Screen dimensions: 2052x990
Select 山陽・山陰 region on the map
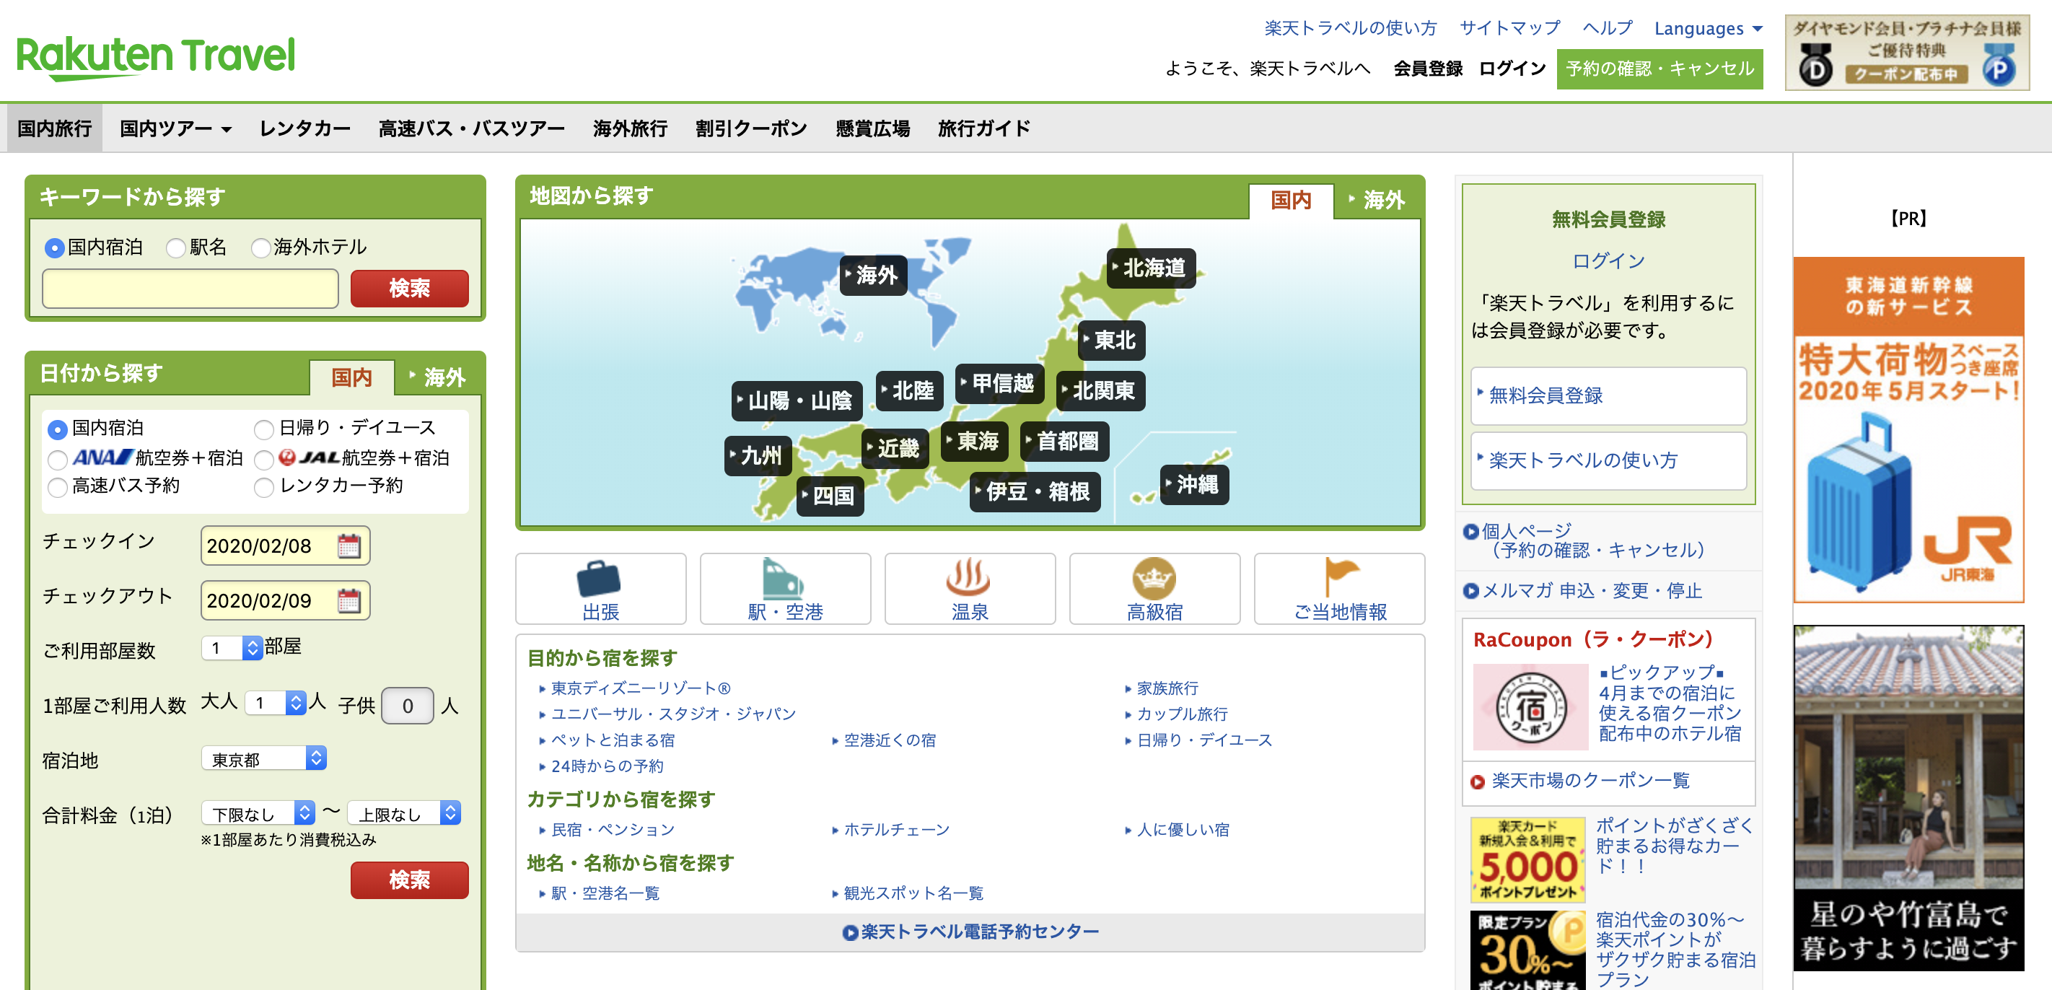tap(797, 400)
